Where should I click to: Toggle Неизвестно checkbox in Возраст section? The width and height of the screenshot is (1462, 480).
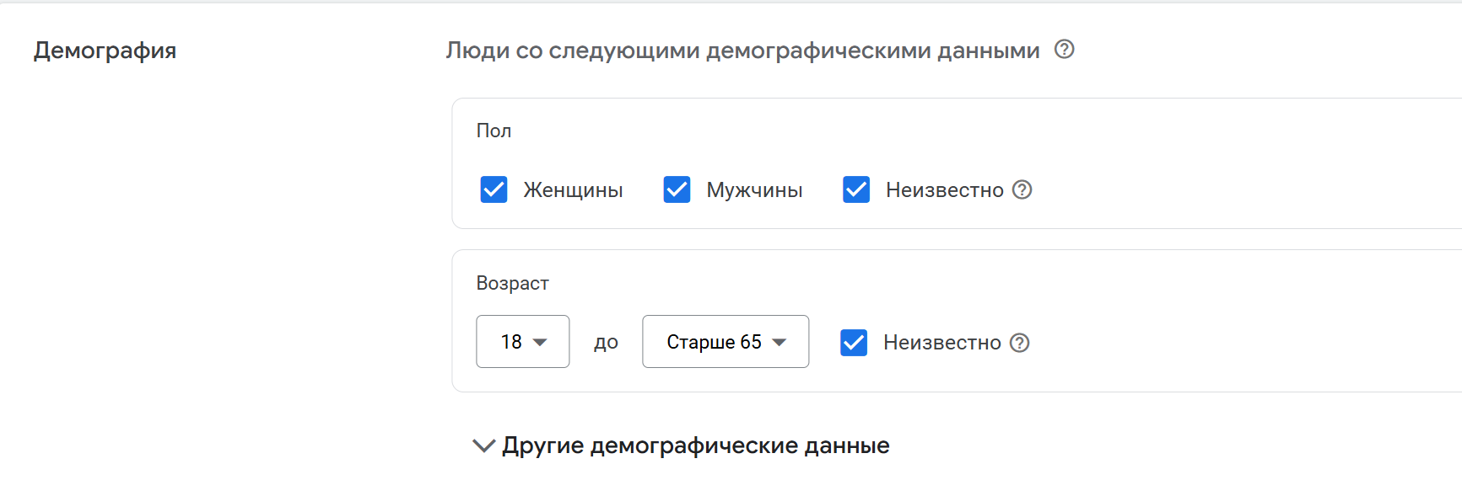(x=854, y=343)
